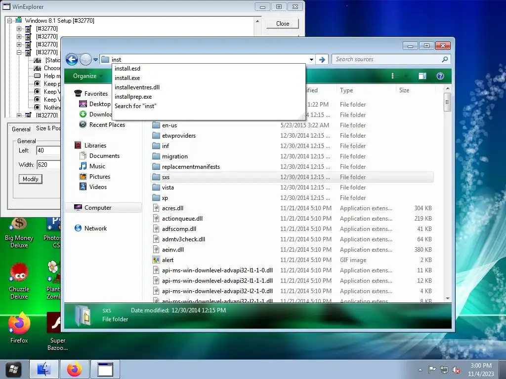The image size is (506, 379).
Task: Open the address bar history dropdown arrow
Action: (x=311, y=60)
